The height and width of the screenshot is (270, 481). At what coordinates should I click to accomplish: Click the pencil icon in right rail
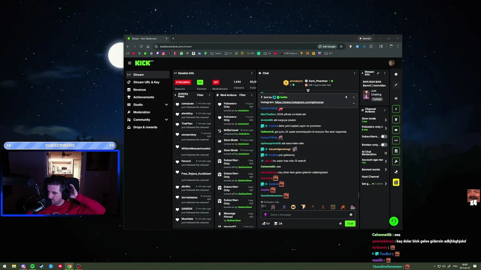pyautogui.click(x=396, y=85)
